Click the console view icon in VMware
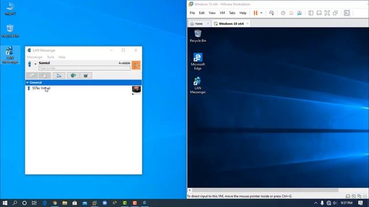 pos(347,13)
